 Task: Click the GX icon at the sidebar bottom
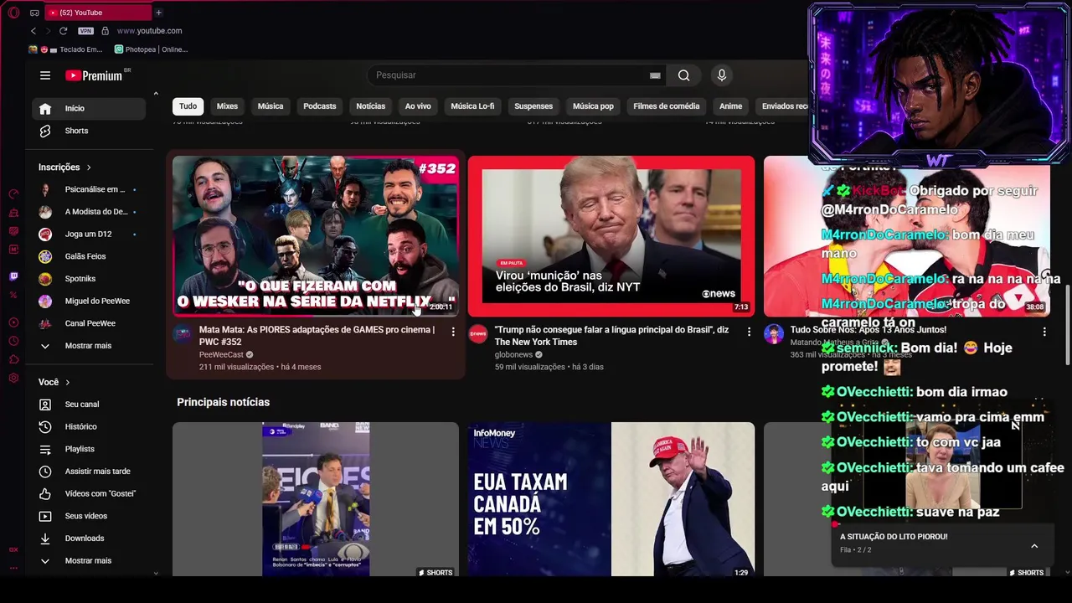[13, 549]
